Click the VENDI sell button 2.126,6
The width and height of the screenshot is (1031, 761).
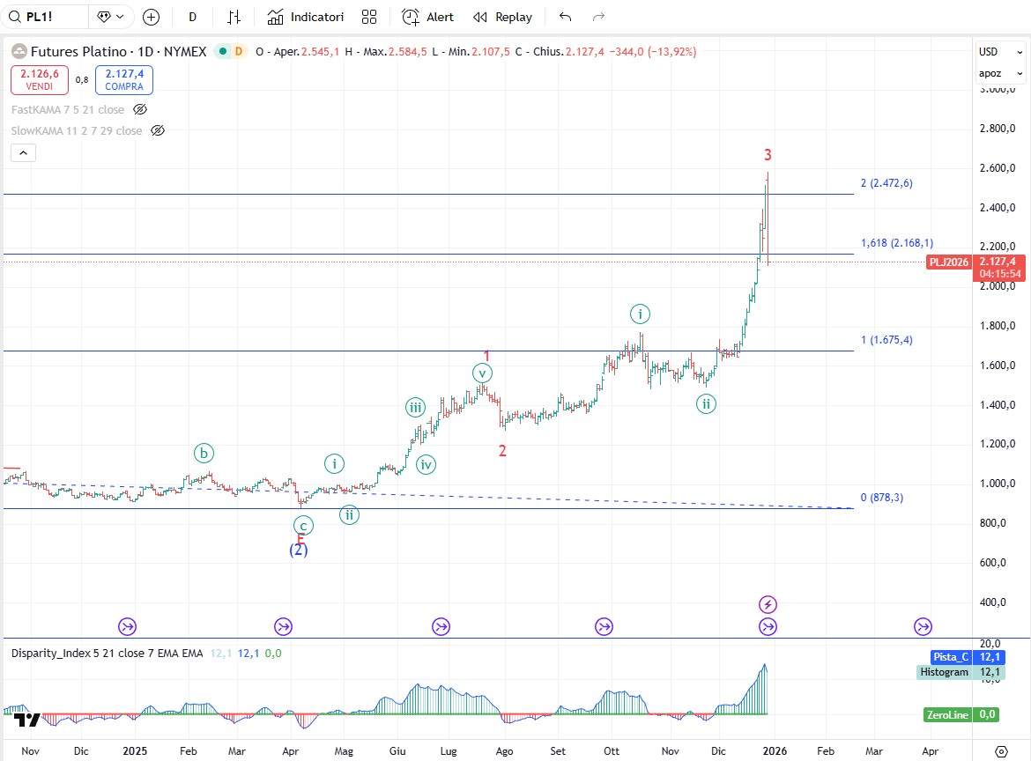pos(40,79)
